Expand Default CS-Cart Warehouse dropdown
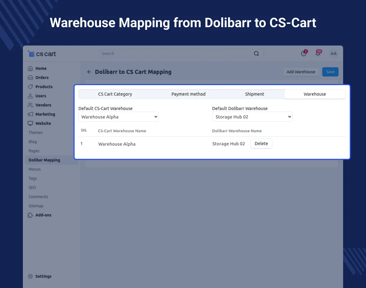The width and height of the screenshot is (366, 288). click(118, 117)
